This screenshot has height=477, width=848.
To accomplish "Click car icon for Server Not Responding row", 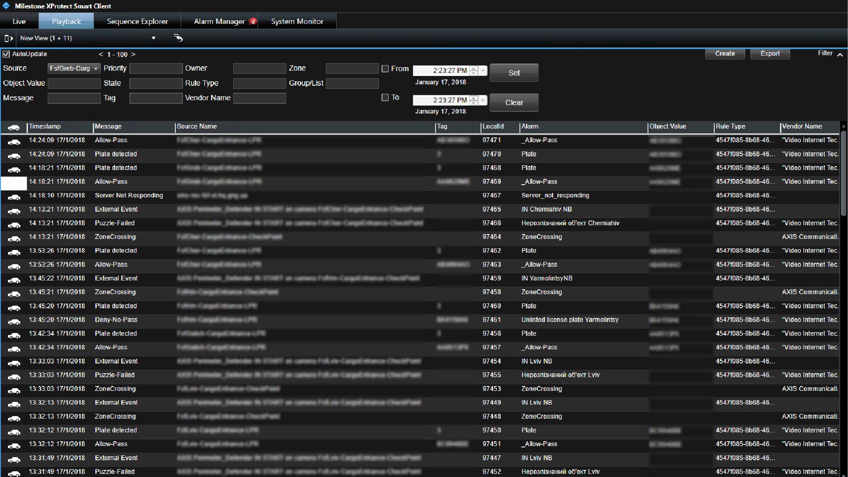I will click(x=14, y=197).
